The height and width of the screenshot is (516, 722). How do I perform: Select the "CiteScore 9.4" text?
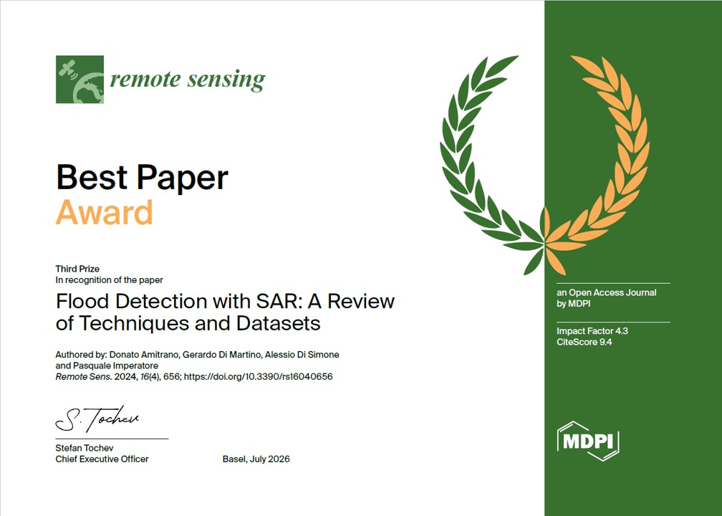(584, 342)
